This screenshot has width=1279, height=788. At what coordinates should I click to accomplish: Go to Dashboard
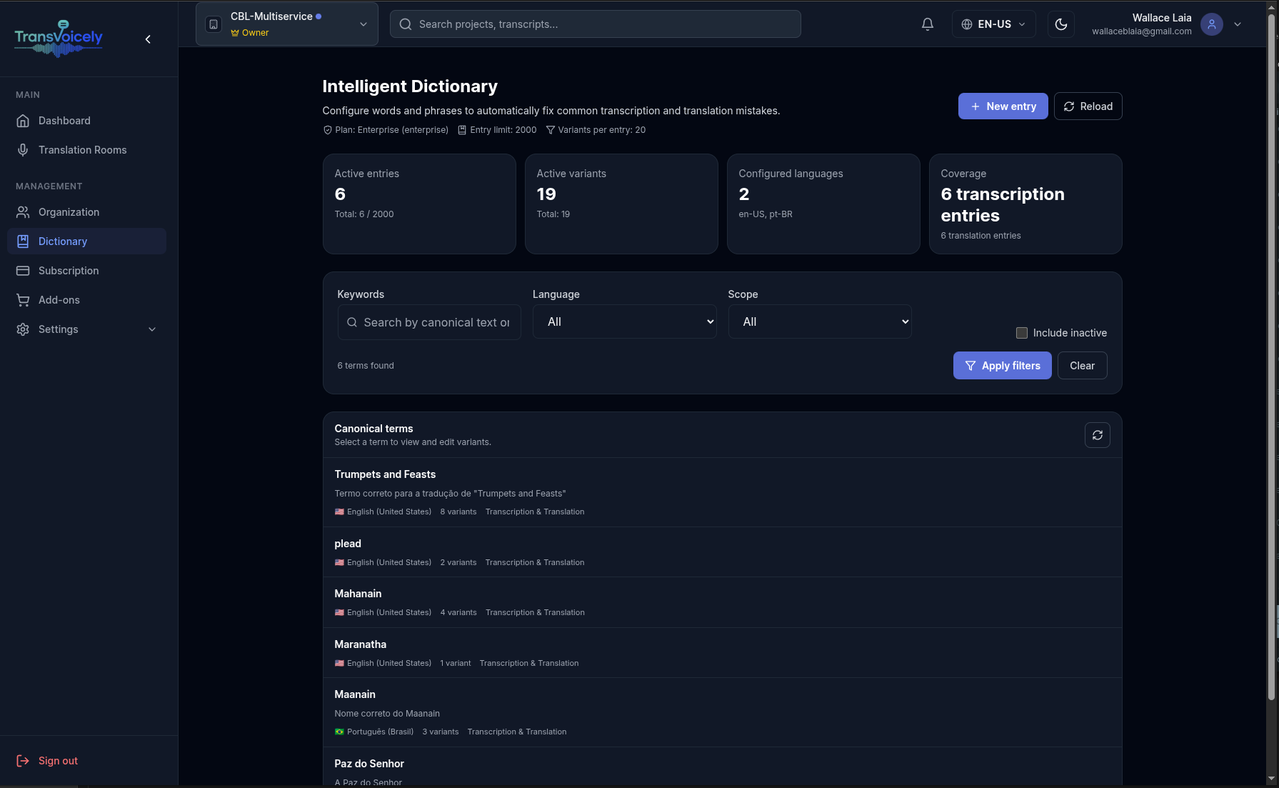coord(87,121)
